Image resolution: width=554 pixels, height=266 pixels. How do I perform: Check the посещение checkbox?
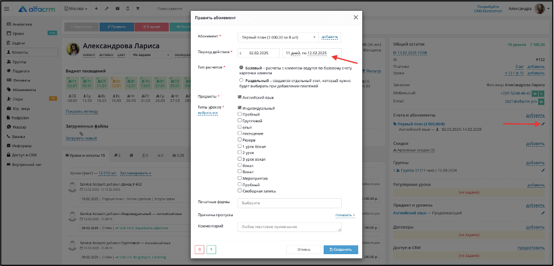239,134
